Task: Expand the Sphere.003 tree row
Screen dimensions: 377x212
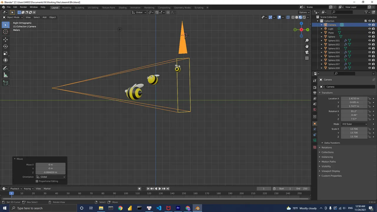Action: (x=322, y=48)
